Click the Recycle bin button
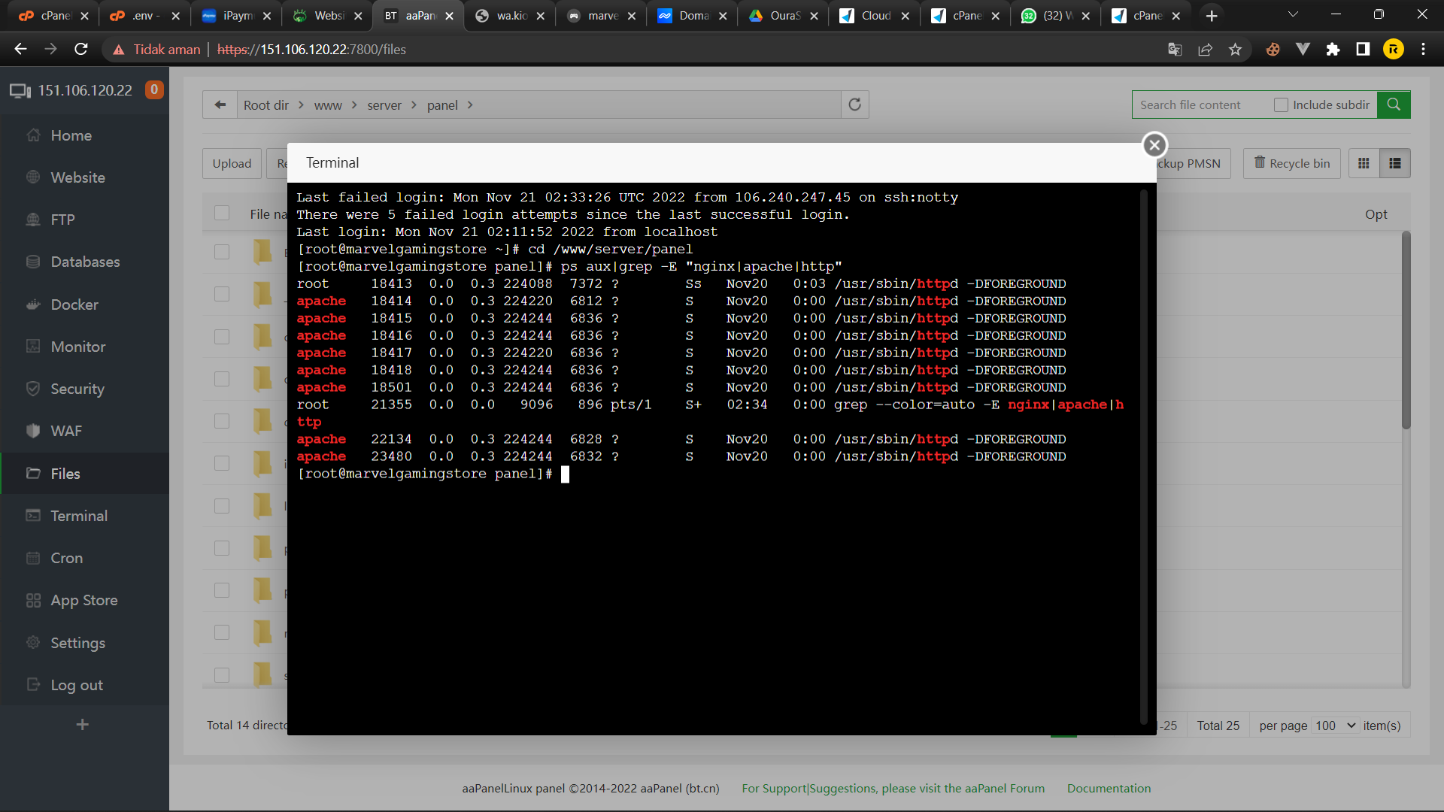1444x812 pixels. click(x=1291, y=163)
